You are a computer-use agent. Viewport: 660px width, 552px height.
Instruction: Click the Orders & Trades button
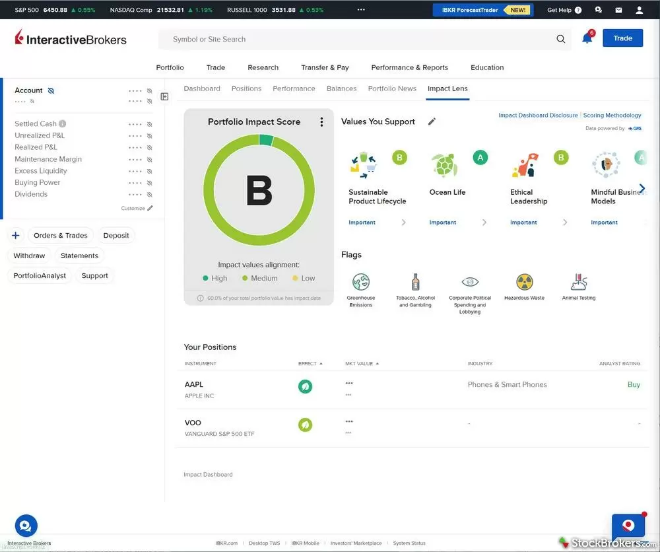click(x=61, y=235)
